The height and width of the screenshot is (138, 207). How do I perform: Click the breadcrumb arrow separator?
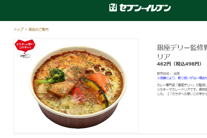[26, 29]
